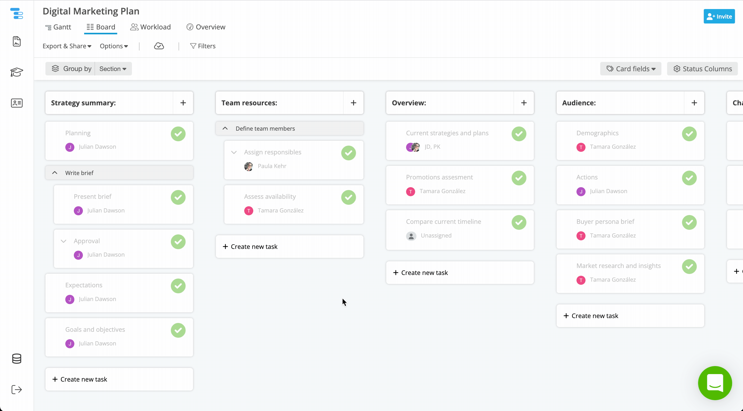Click the cloud sync status icon
This screenshot has height=411, width=743.
tap(159, 46)
